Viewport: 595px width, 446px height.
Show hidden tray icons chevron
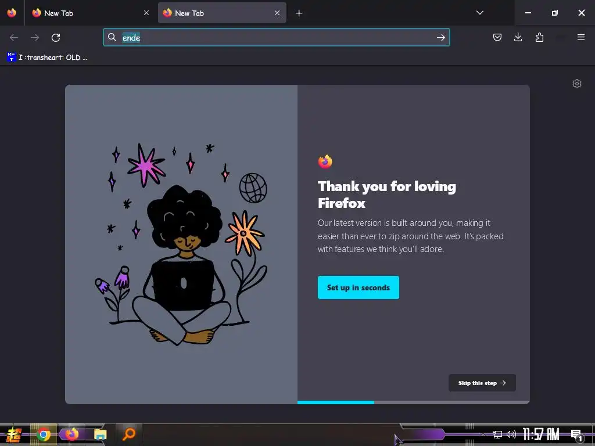click(483, 434)
